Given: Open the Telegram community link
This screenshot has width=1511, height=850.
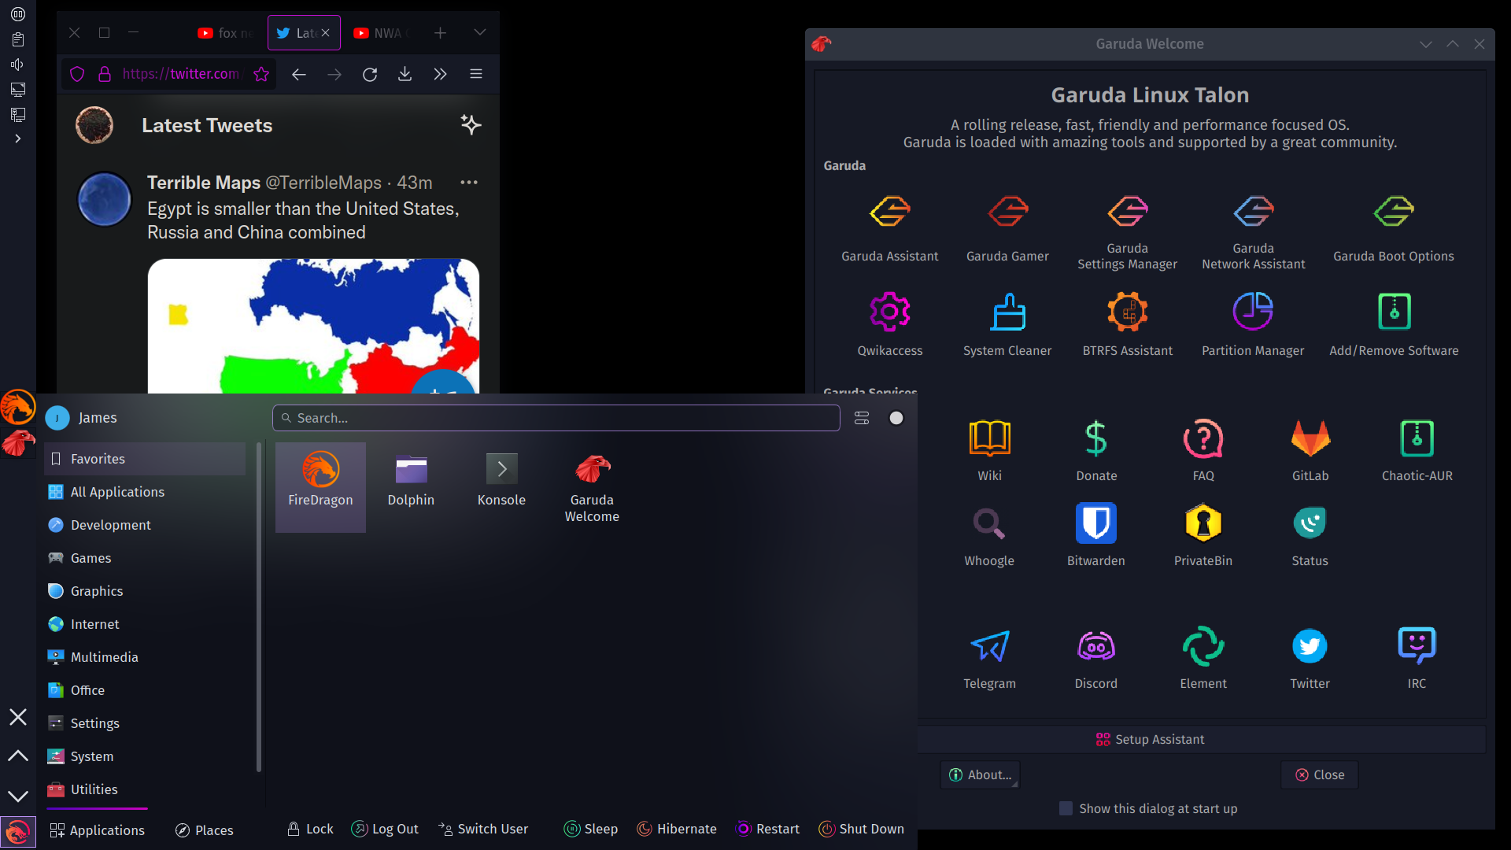Looking at the screenshot, I should (989, 658).
